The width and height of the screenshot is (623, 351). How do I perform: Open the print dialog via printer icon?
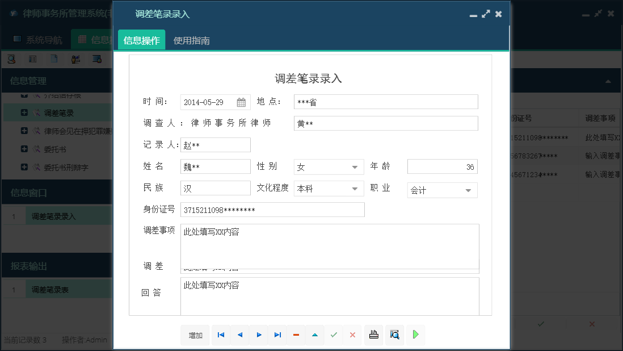point(373,335)
